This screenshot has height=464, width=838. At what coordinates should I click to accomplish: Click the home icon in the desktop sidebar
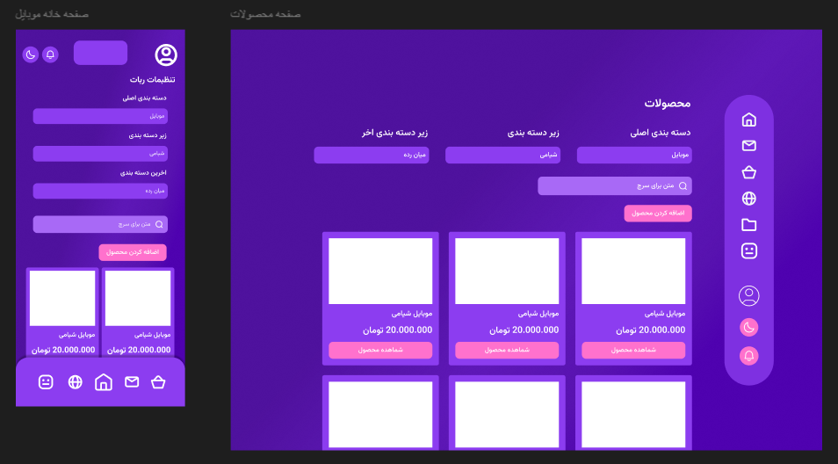click(748, 120)
